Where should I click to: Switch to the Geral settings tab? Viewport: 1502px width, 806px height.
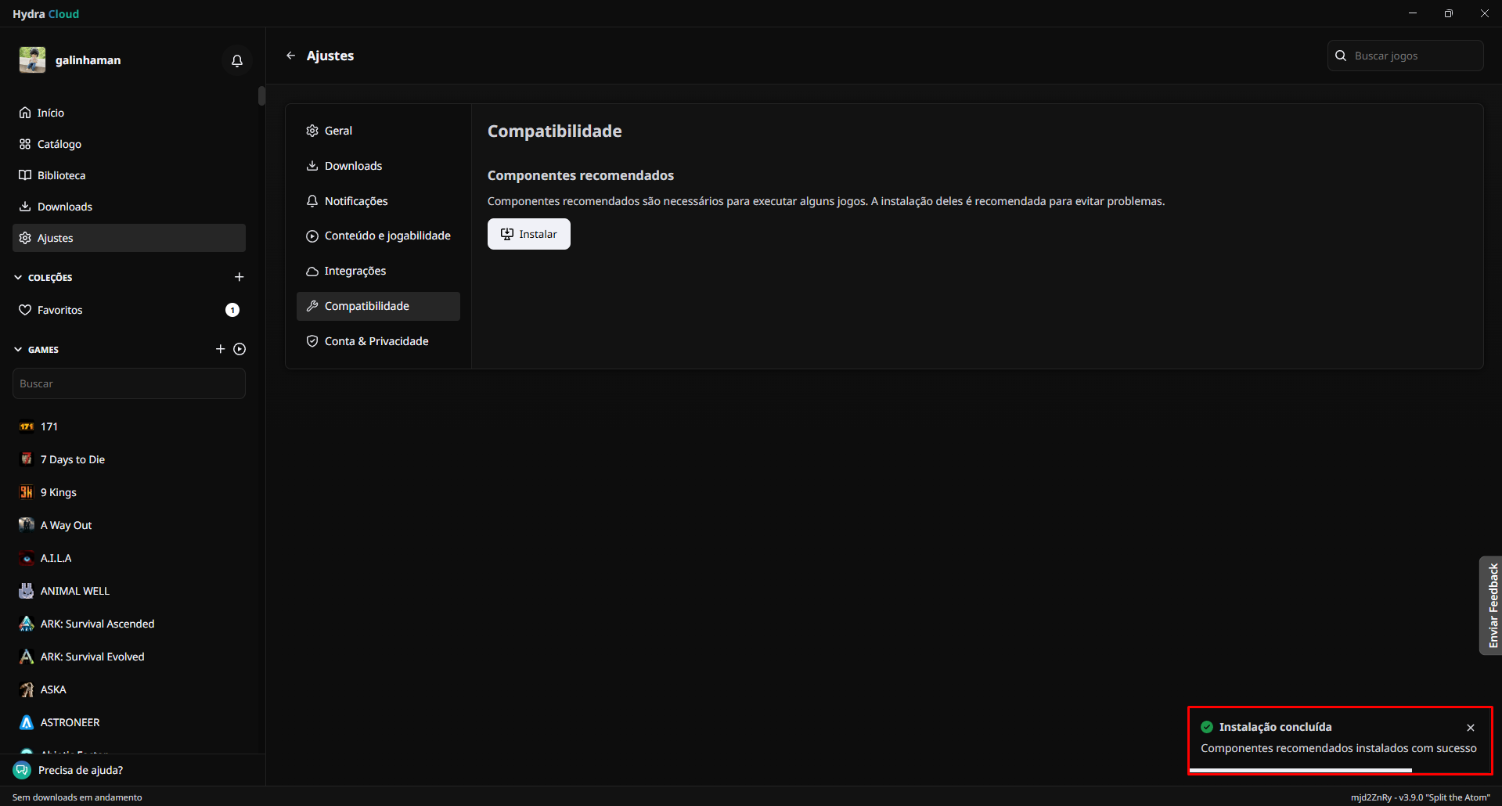click(338, 131)
